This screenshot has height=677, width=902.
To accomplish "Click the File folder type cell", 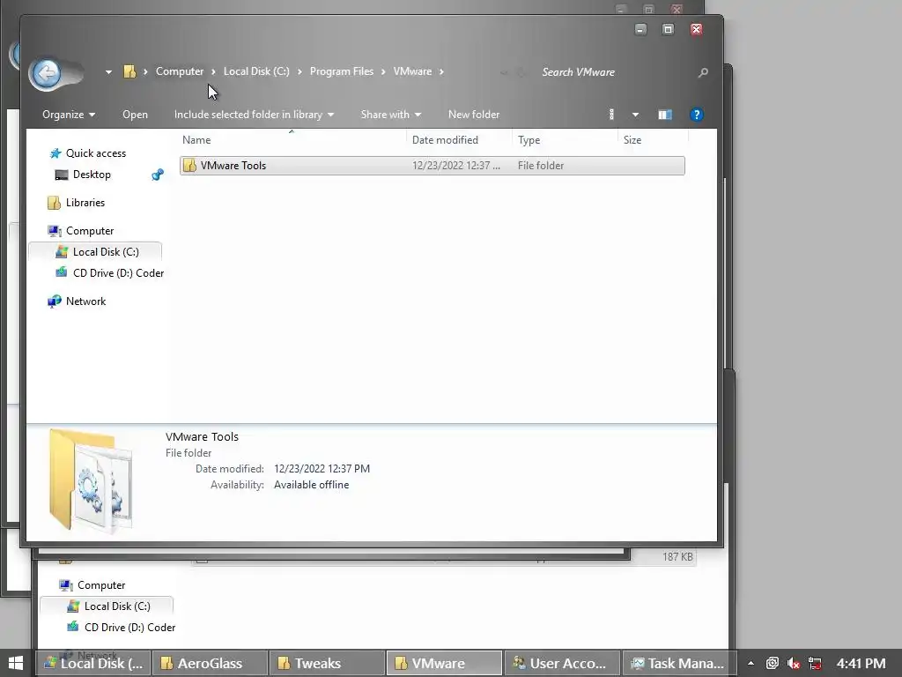I will pos(541,166).
